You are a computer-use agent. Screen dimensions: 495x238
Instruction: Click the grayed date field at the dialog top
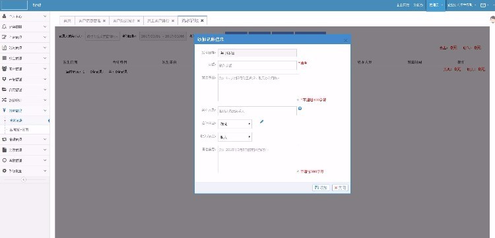click(x=257, y=53)
